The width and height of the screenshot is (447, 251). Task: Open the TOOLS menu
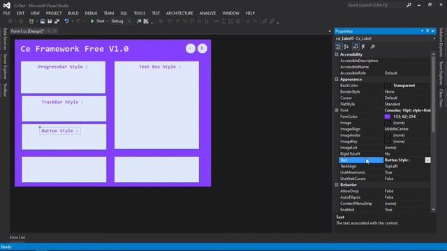click(x=140, y=13)
